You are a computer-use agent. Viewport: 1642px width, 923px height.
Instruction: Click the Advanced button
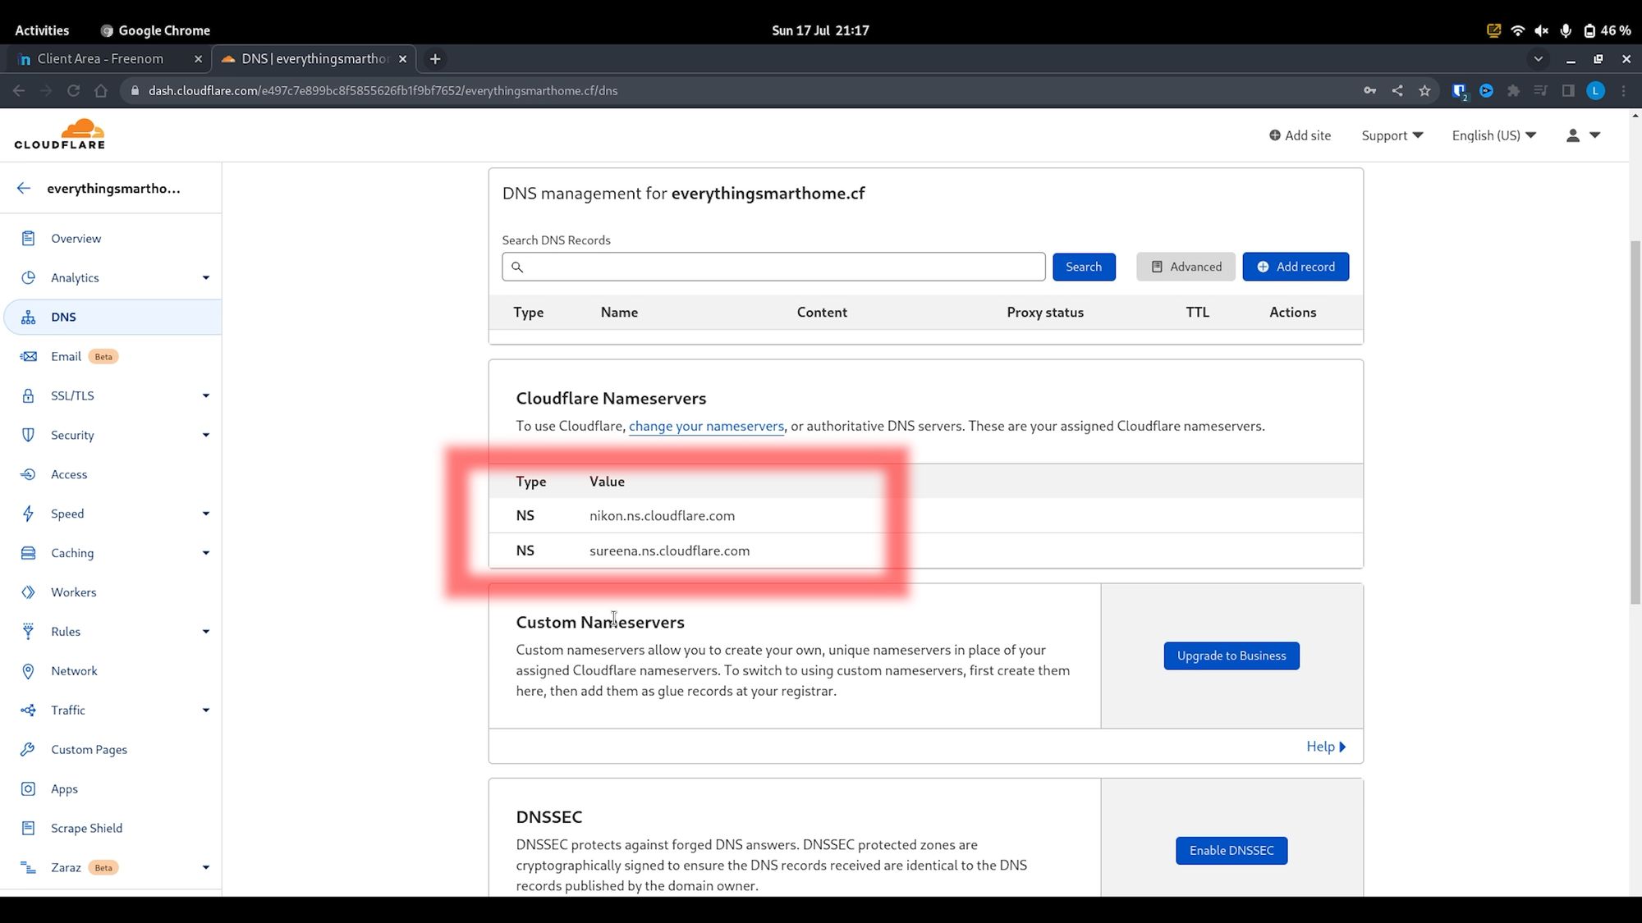(x=1186, y=267)
